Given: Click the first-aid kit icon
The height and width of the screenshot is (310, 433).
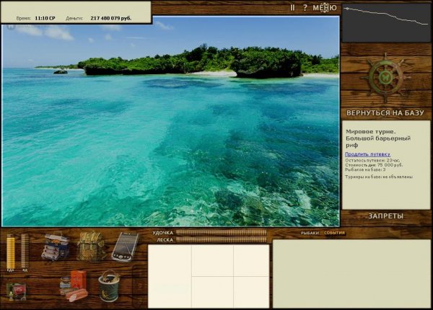Looking at the screenshot, I should 16,290.
